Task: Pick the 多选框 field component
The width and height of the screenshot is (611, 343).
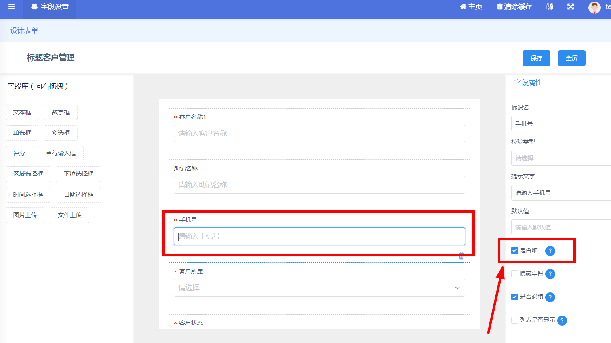Action: [x=61, y=133]
